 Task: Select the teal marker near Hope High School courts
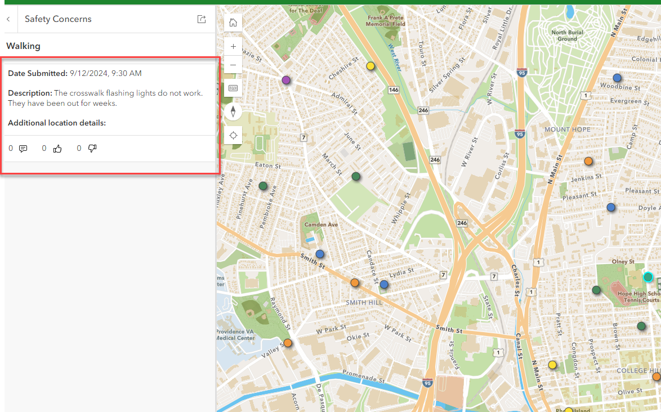click(x=648, y=277)
